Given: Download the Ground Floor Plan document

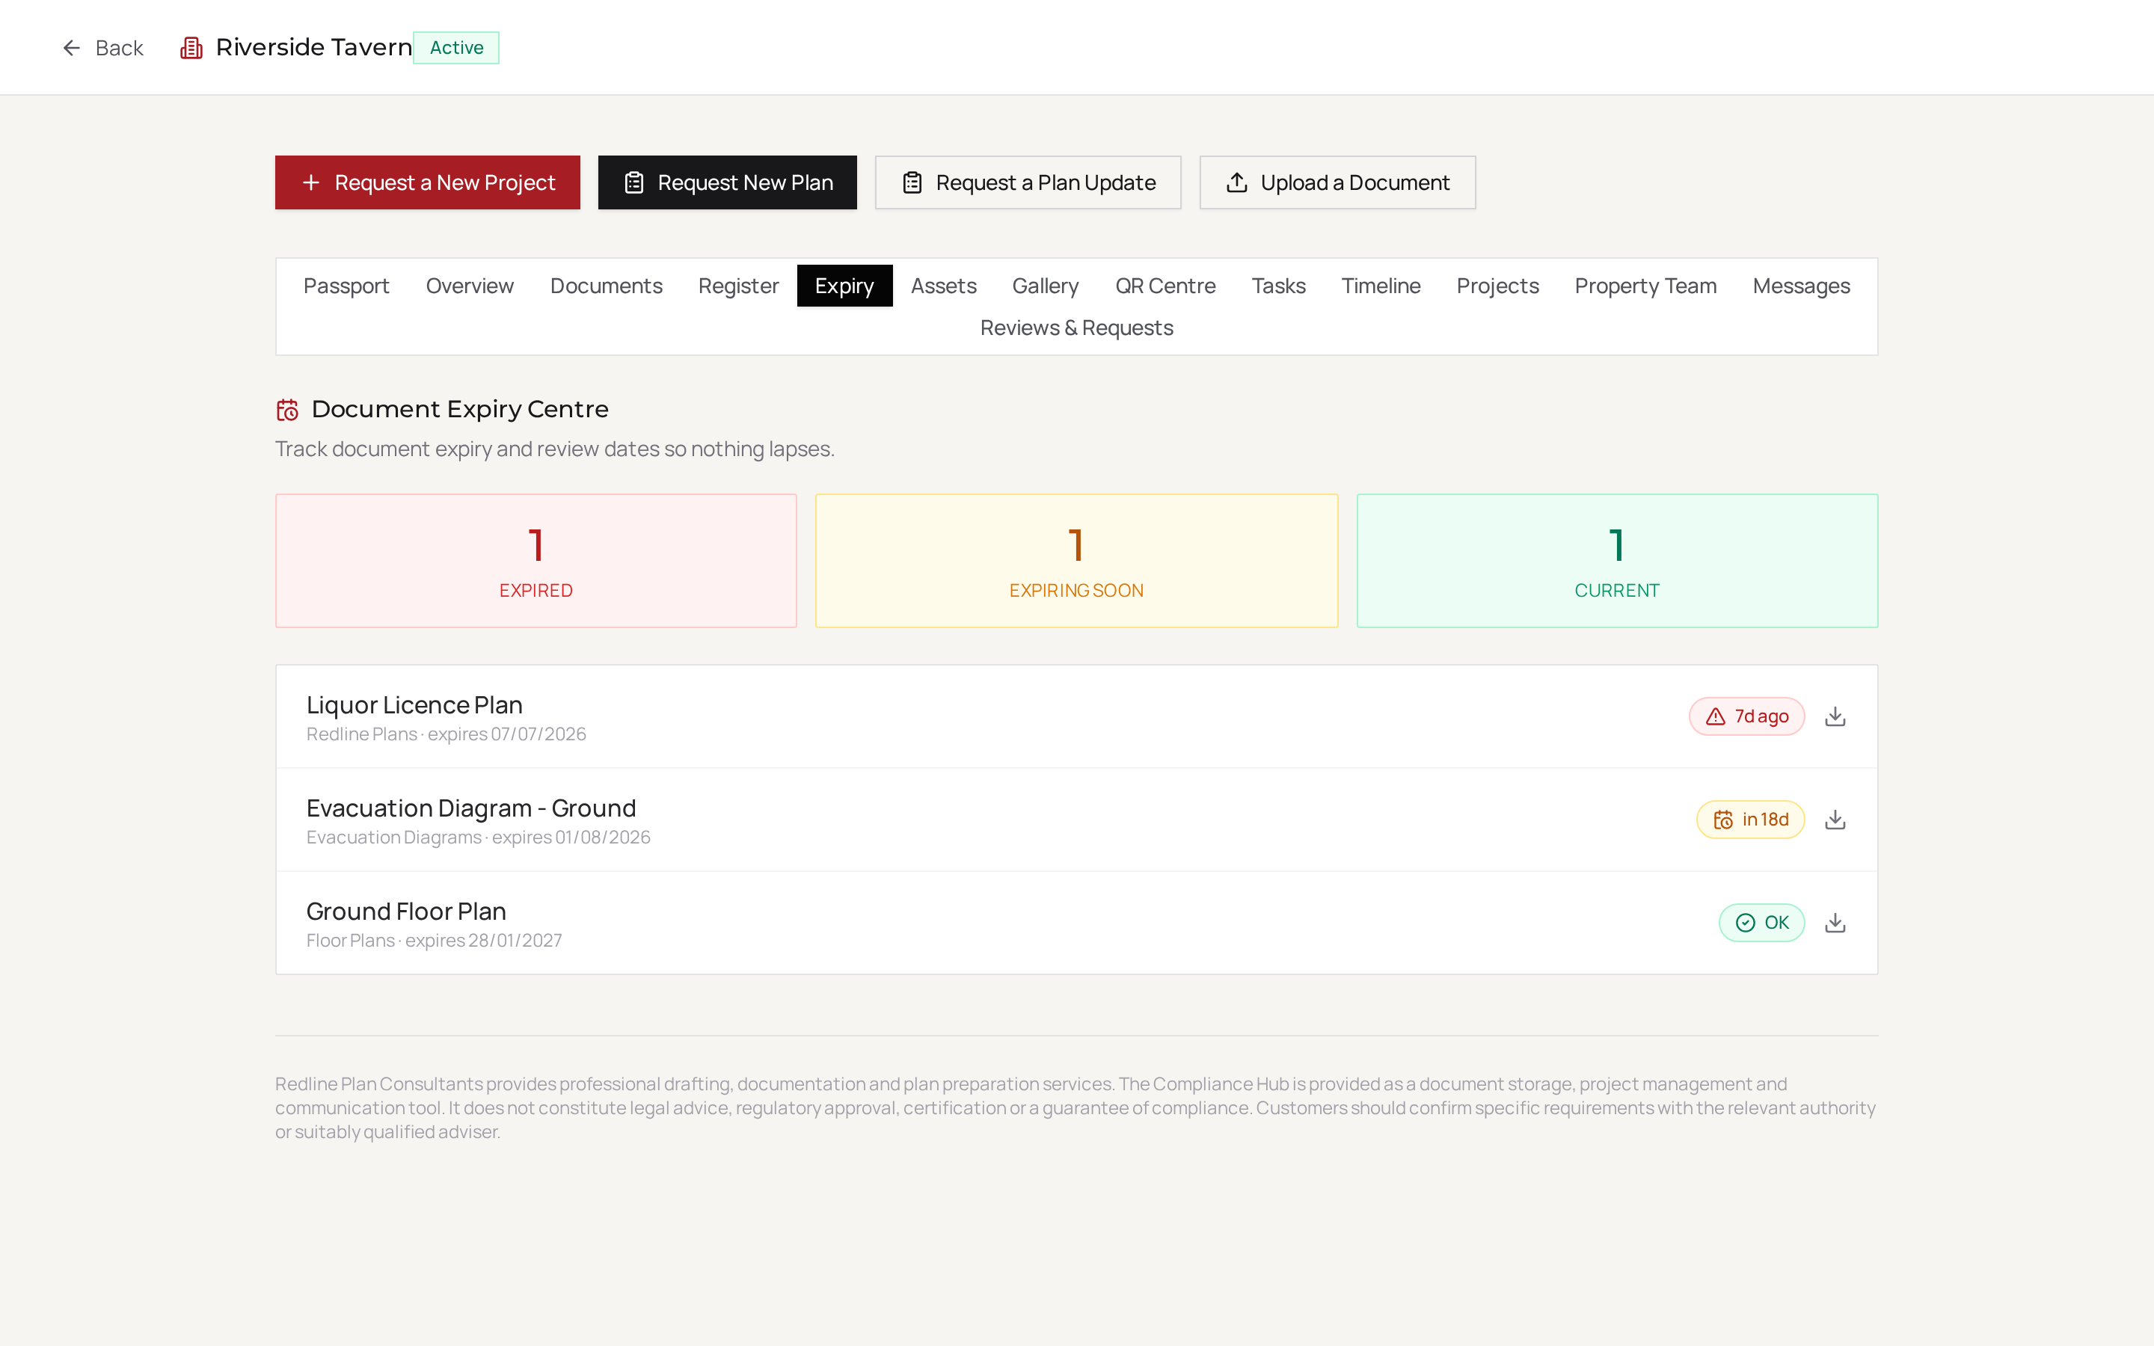Looking at the screenshot, I should pyautogui.click(x=1835, y=924).
